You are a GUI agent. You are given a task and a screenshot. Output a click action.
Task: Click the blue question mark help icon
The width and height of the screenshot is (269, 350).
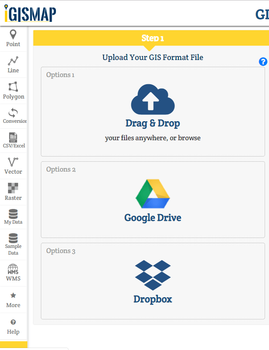point(263,62)
